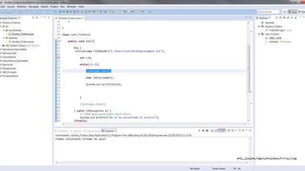This screenshot has height=171, width=305.
Task: Toggle Hide Local Types in Outline toolbar
Action: [x=295, y=18]
